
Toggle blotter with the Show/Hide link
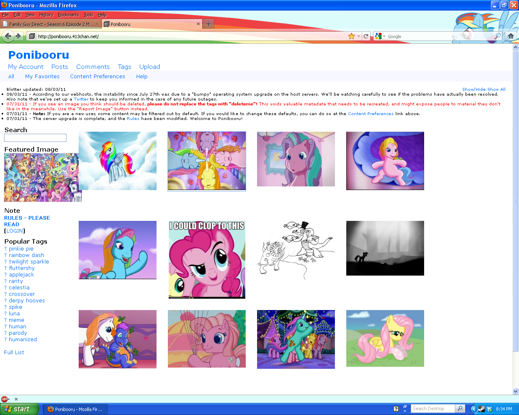pos(474,89)
